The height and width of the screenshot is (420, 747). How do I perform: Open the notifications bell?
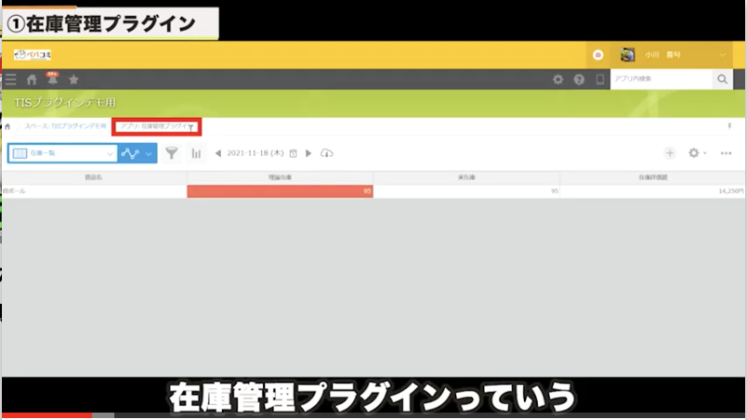53,80
